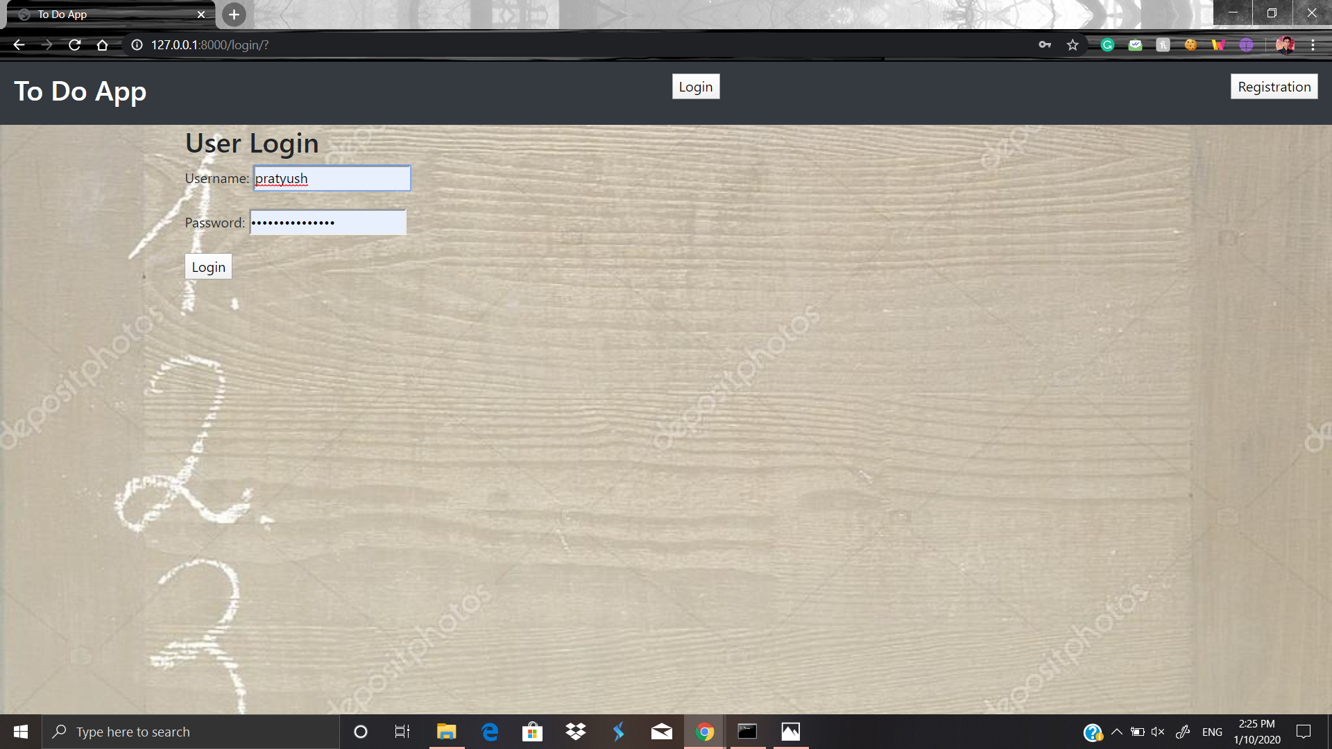1332x749 pixels.
Task: Open the saved passwords key icon
Action: pyautogui.click(x=1045, y=45)
